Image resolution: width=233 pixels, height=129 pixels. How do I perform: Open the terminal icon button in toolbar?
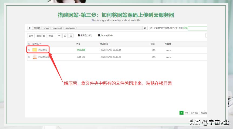(71, 36)
